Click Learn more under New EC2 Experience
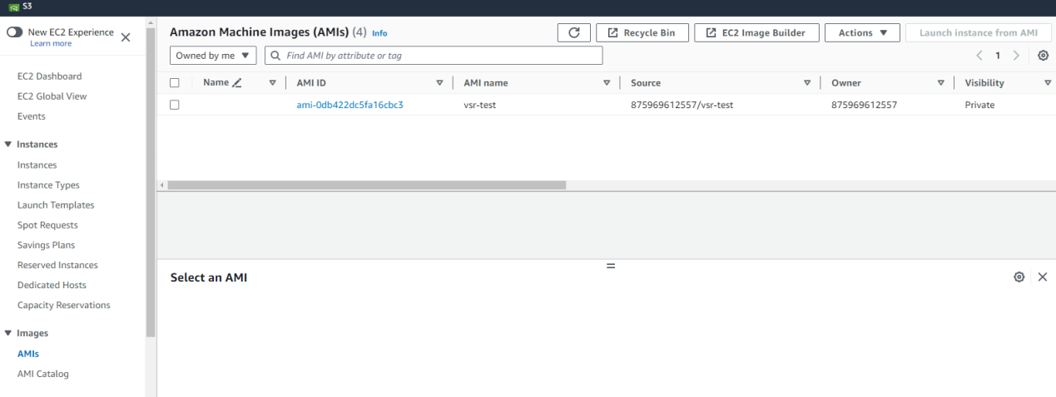The image size is (1056, 397). pyautogui.click(x=51, y=44)
